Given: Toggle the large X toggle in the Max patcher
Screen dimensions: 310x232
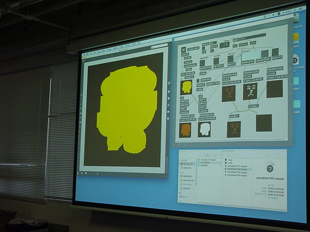Looking at the screenshot, I should pyautogui.click(x=184, y=50).
